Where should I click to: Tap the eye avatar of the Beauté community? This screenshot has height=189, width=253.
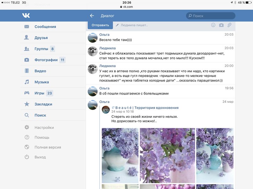click(106, 110)
